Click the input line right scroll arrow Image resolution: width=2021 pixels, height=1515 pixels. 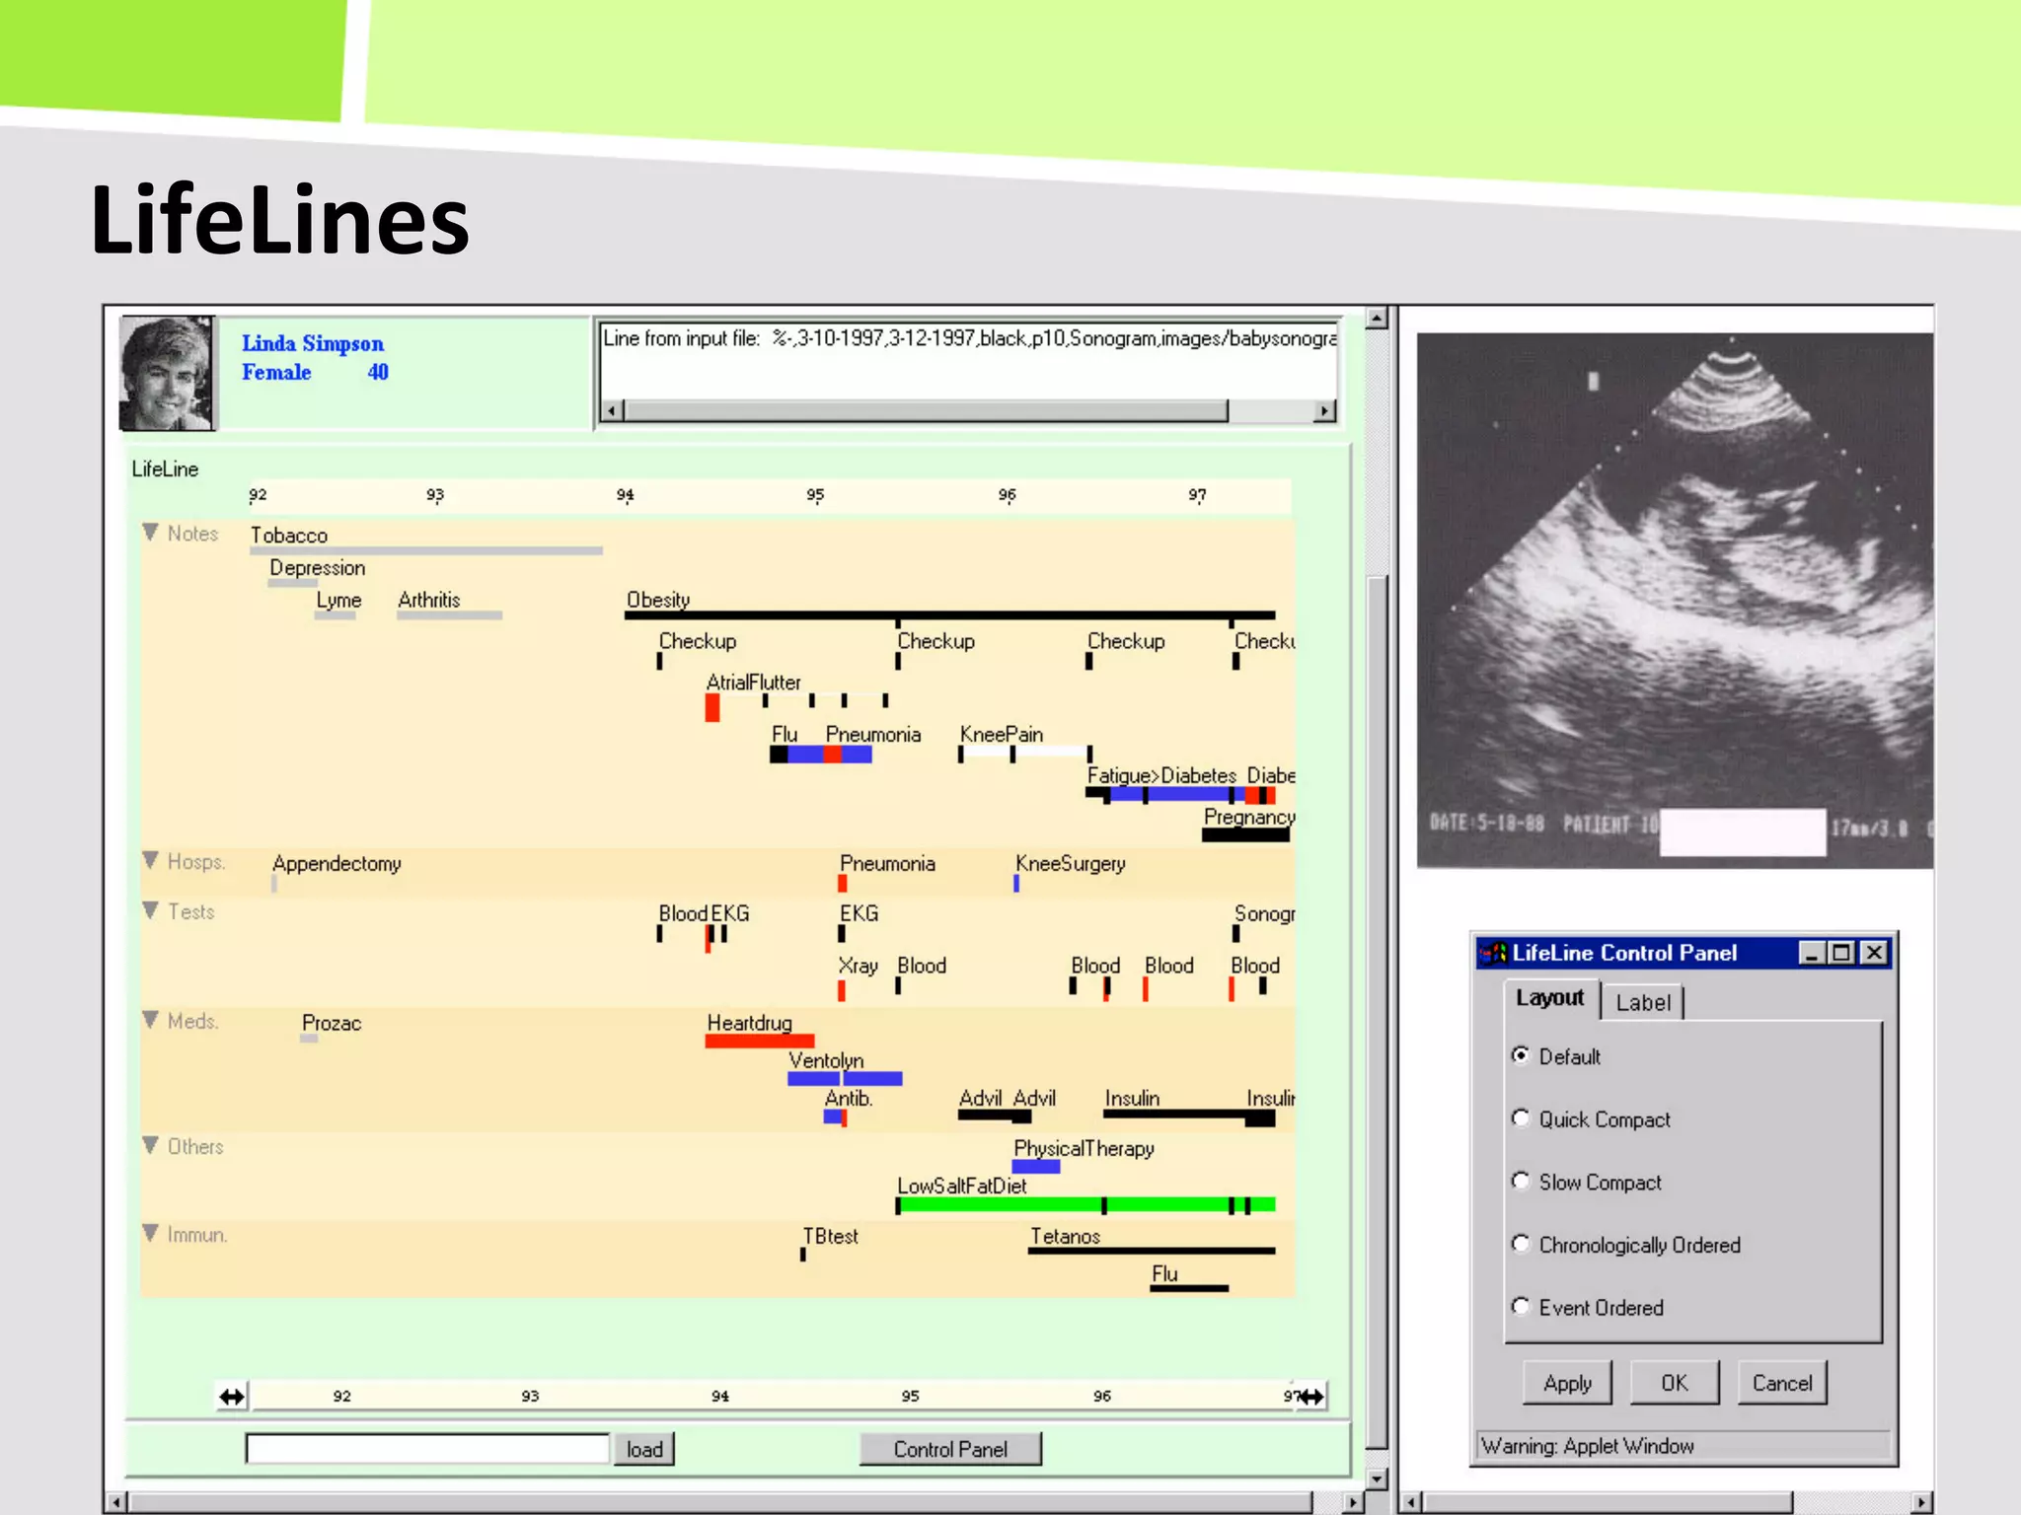pos(1324,410)
